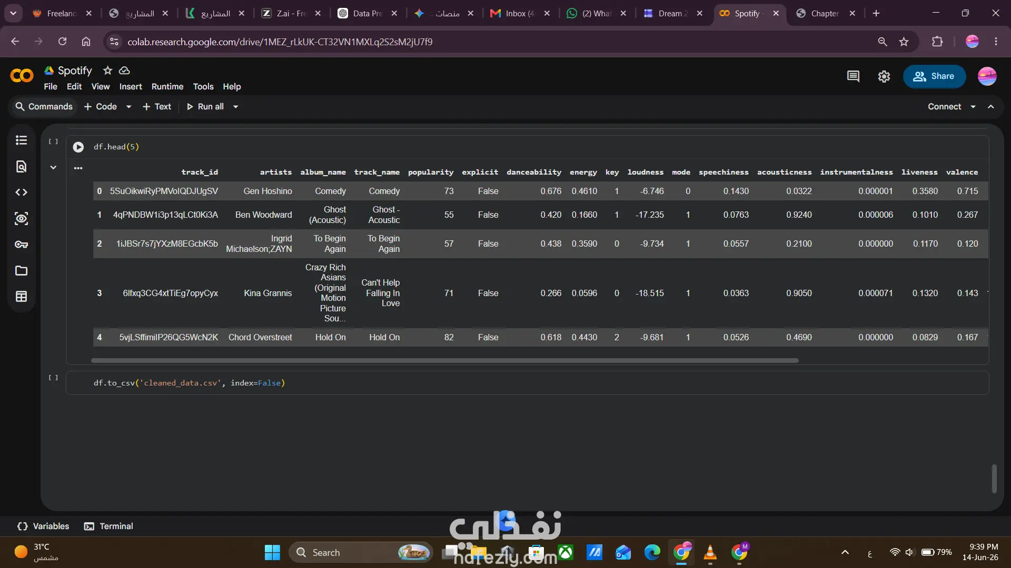The height and width of the screenshot is (568, 1011).
Task: Open the Windows Start menu
Action: [272, 553]
